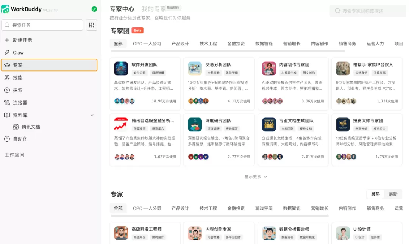Click the 专家团 category horizontal scrollbar

click(228, 51)
